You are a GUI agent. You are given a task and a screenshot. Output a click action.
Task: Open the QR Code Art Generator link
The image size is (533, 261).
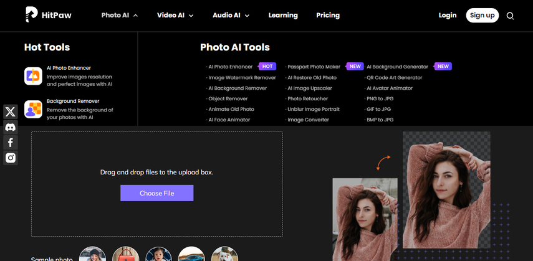pyautogui.click(x=395, y=78)
